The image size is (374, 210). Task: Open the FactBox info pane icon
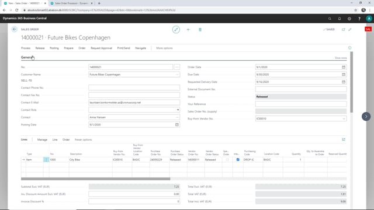click(349, 48)
